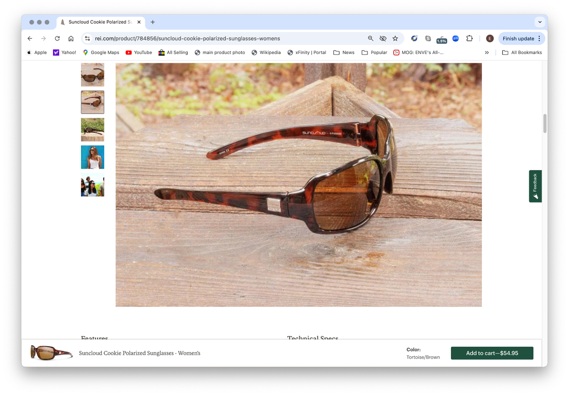Open the zoom magnifier icon in address bar

point(370,38)
